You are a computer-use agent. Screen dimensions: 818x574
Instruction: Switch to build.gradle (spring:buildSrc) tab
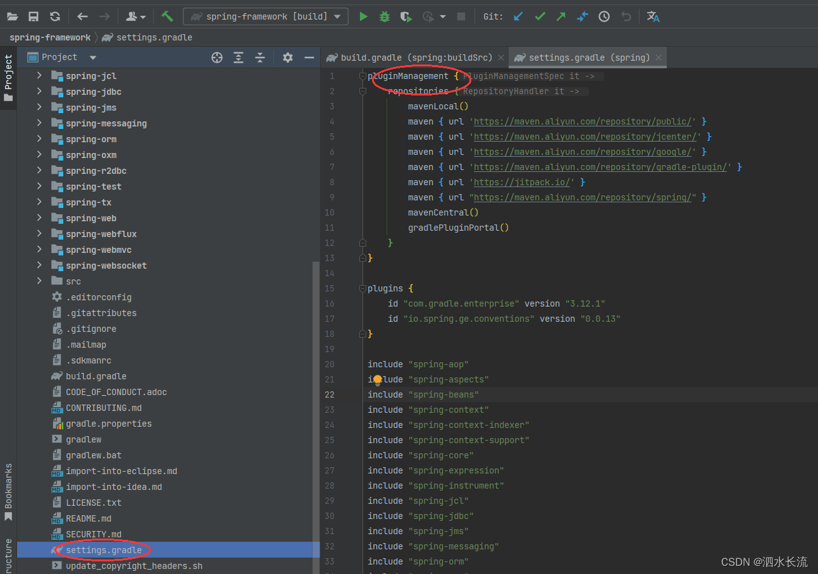click(x=416, y=58)
